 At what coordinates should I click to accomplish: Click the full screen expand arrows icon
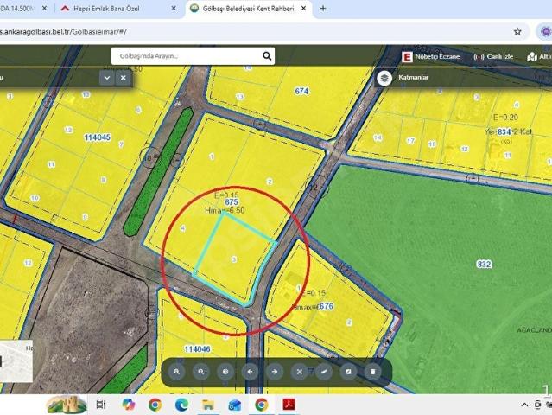tap(299, 372)
